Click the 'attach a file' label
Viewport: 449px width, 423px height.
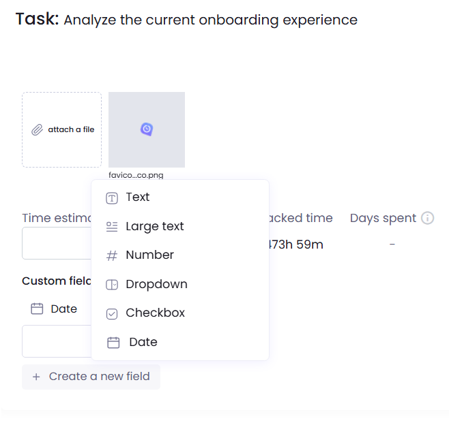tap(71, 129)
